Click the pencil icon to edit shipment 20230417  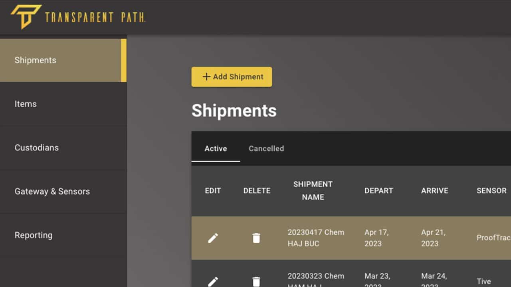click(213, 238)
